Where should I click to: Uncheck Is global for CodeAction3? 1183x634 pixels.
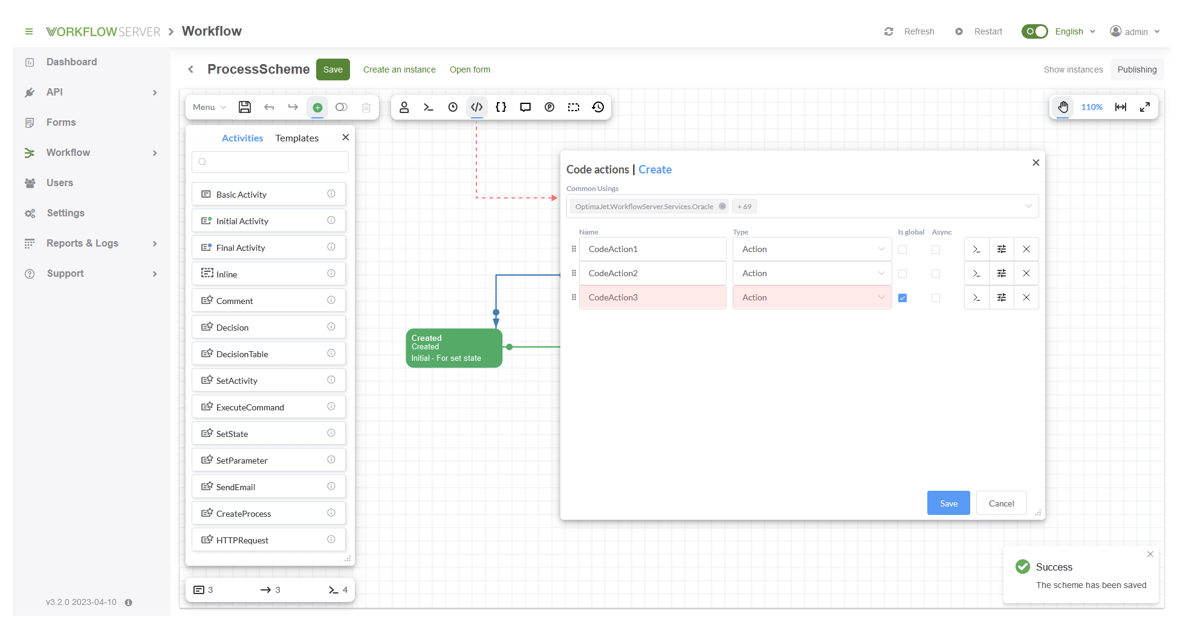coord(903,298)
